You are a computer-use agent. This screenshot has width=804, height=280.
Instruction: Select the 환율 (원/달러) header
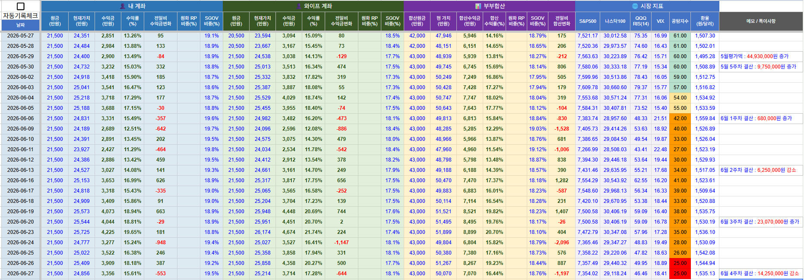705,21
